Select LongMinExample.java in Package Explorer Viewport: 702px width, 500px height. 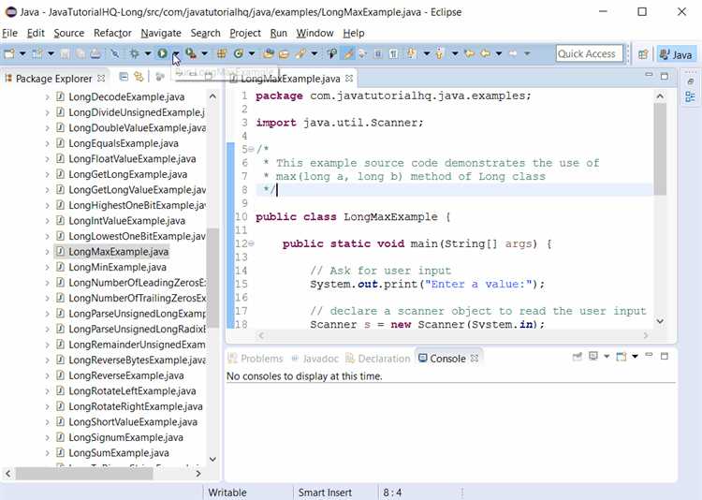point(117,268)
